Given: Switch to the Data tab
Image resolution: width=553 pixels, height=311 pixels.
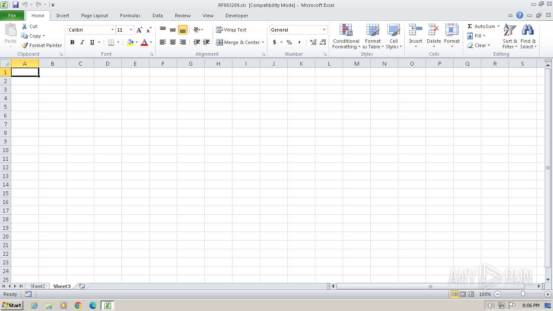Looking at the screenshot, I should 158,16.
